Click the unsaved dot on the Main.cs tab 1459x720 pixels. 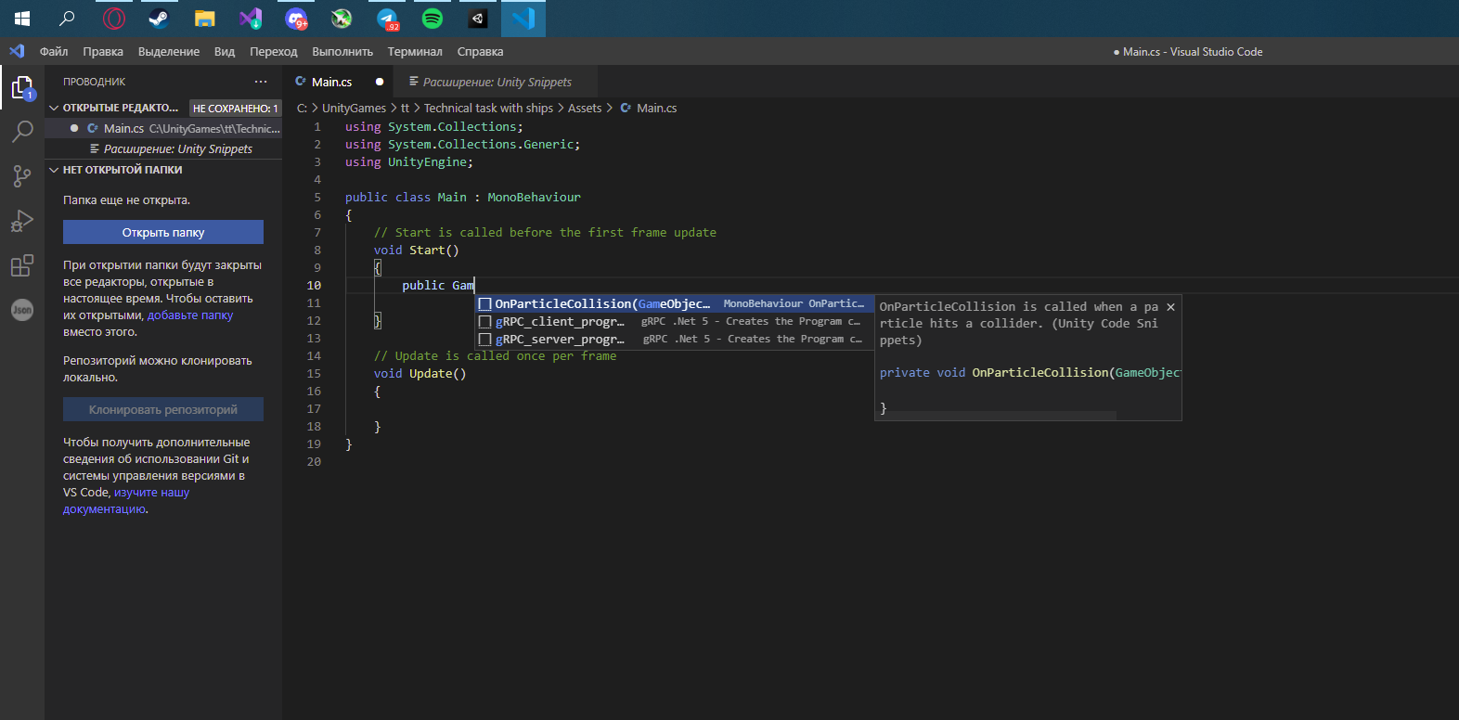380,82
